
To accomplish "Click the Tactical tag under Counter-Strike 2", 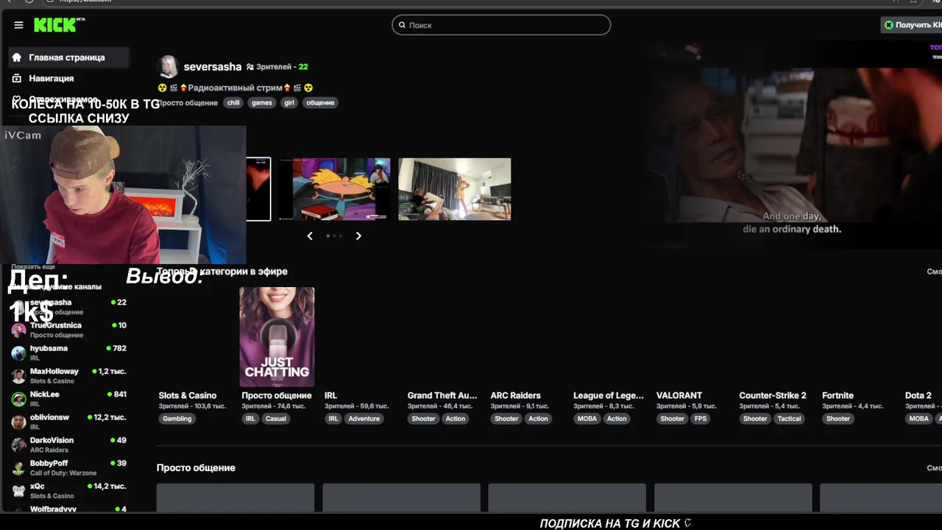I will (790, 419).
